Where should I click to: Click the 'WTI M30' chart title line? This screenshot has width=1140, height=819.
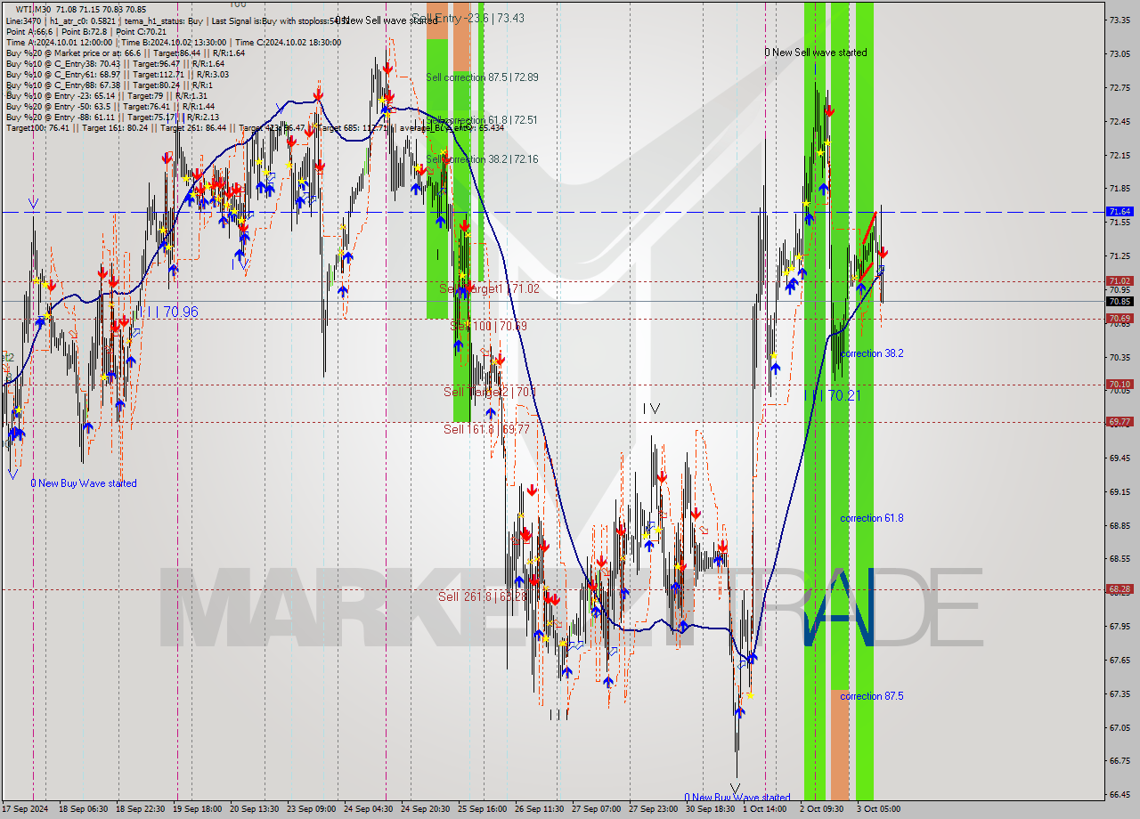click(81, 9)
